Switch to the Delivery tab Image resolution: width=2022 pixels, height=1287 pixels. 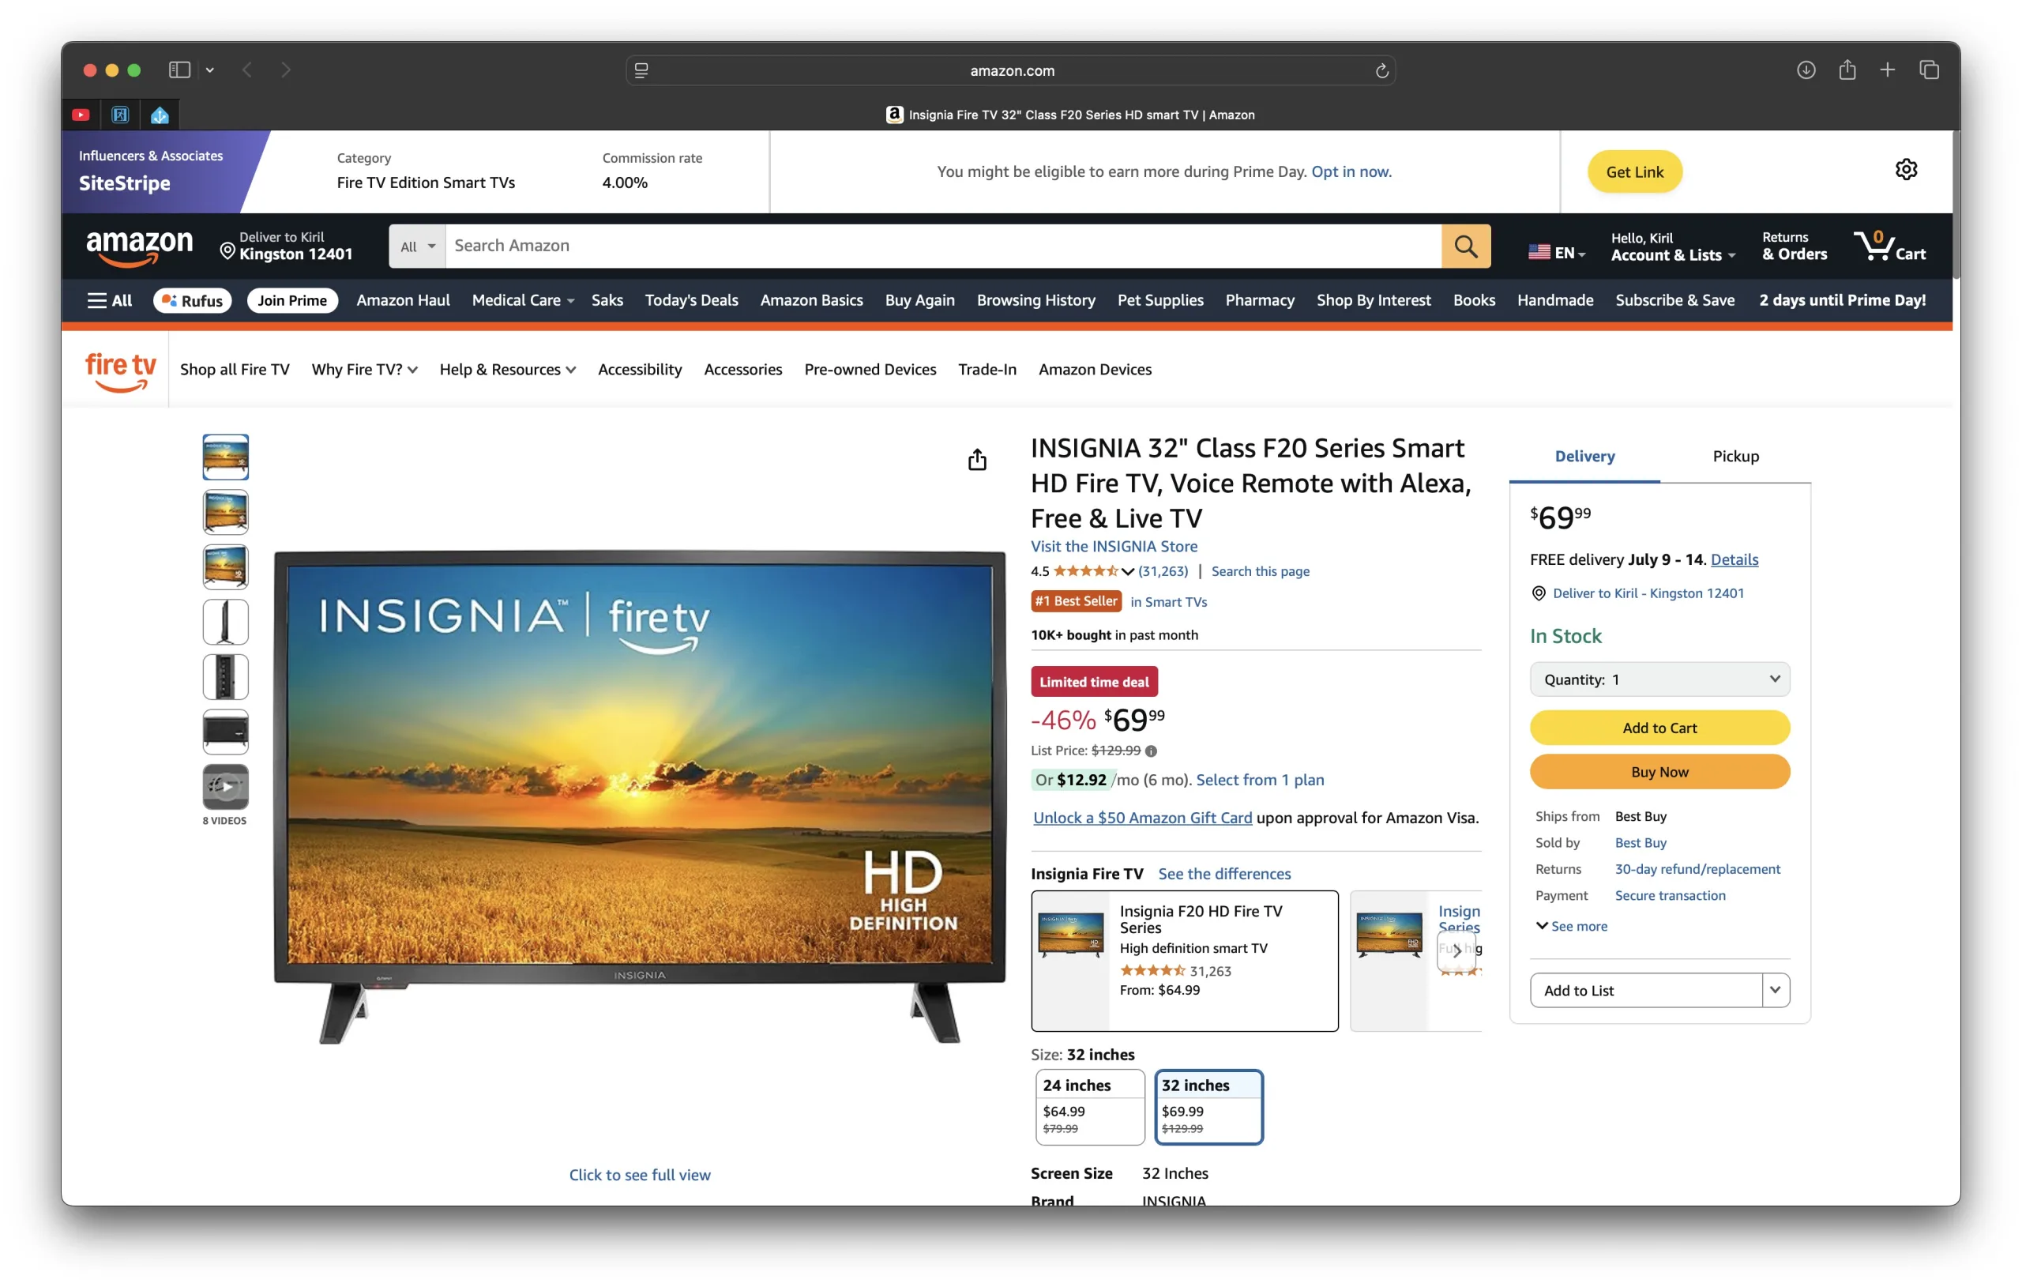1584,456
